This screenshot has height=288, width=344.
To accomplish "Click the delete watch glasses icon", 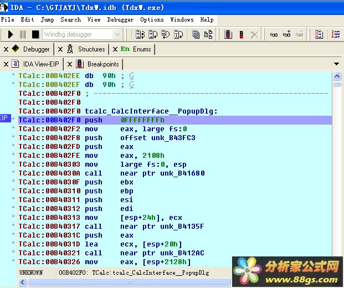I will (x=299, y=34).
